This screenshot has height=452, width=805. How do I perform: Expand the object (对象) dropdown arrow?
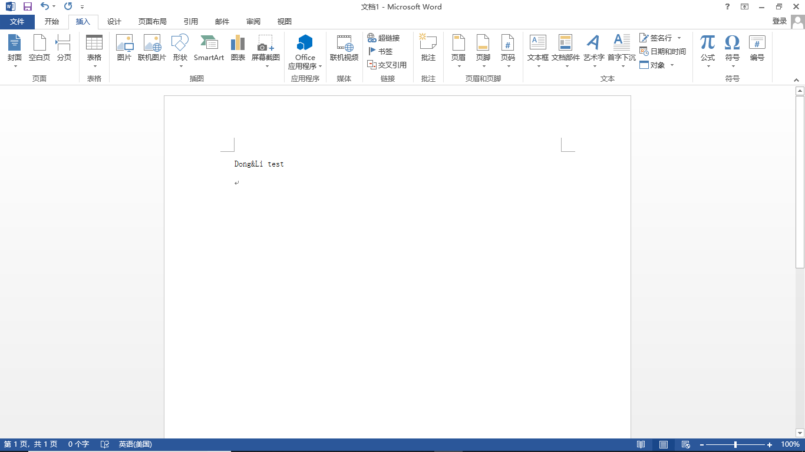click(x=672, y=65)
